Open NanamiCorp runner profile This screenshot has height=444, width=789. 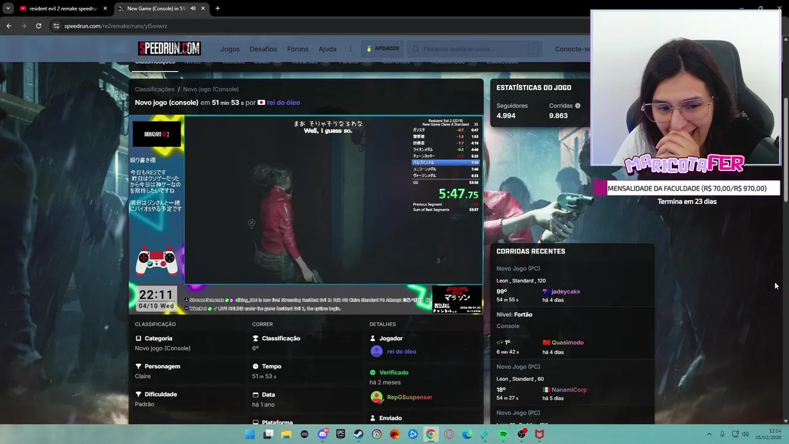pos(569,390)
